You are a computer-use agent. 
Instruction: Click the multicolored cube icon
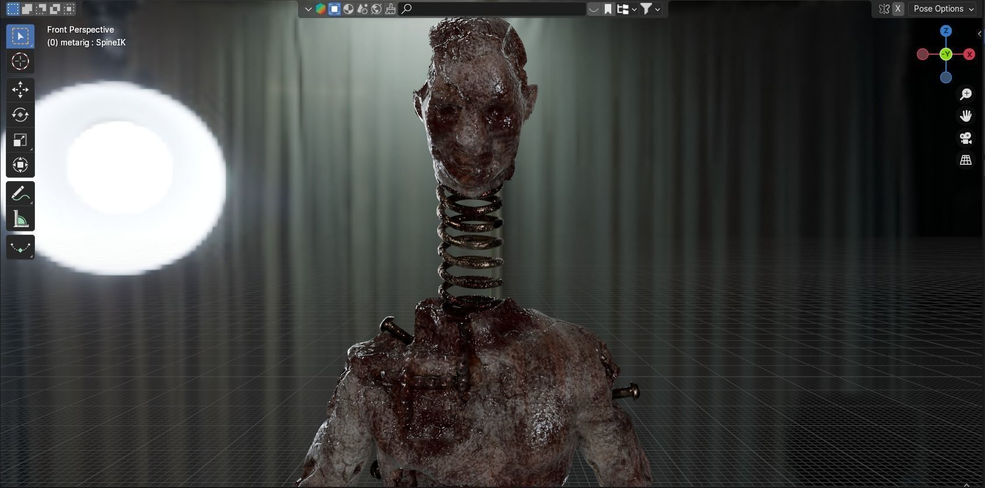320,9
